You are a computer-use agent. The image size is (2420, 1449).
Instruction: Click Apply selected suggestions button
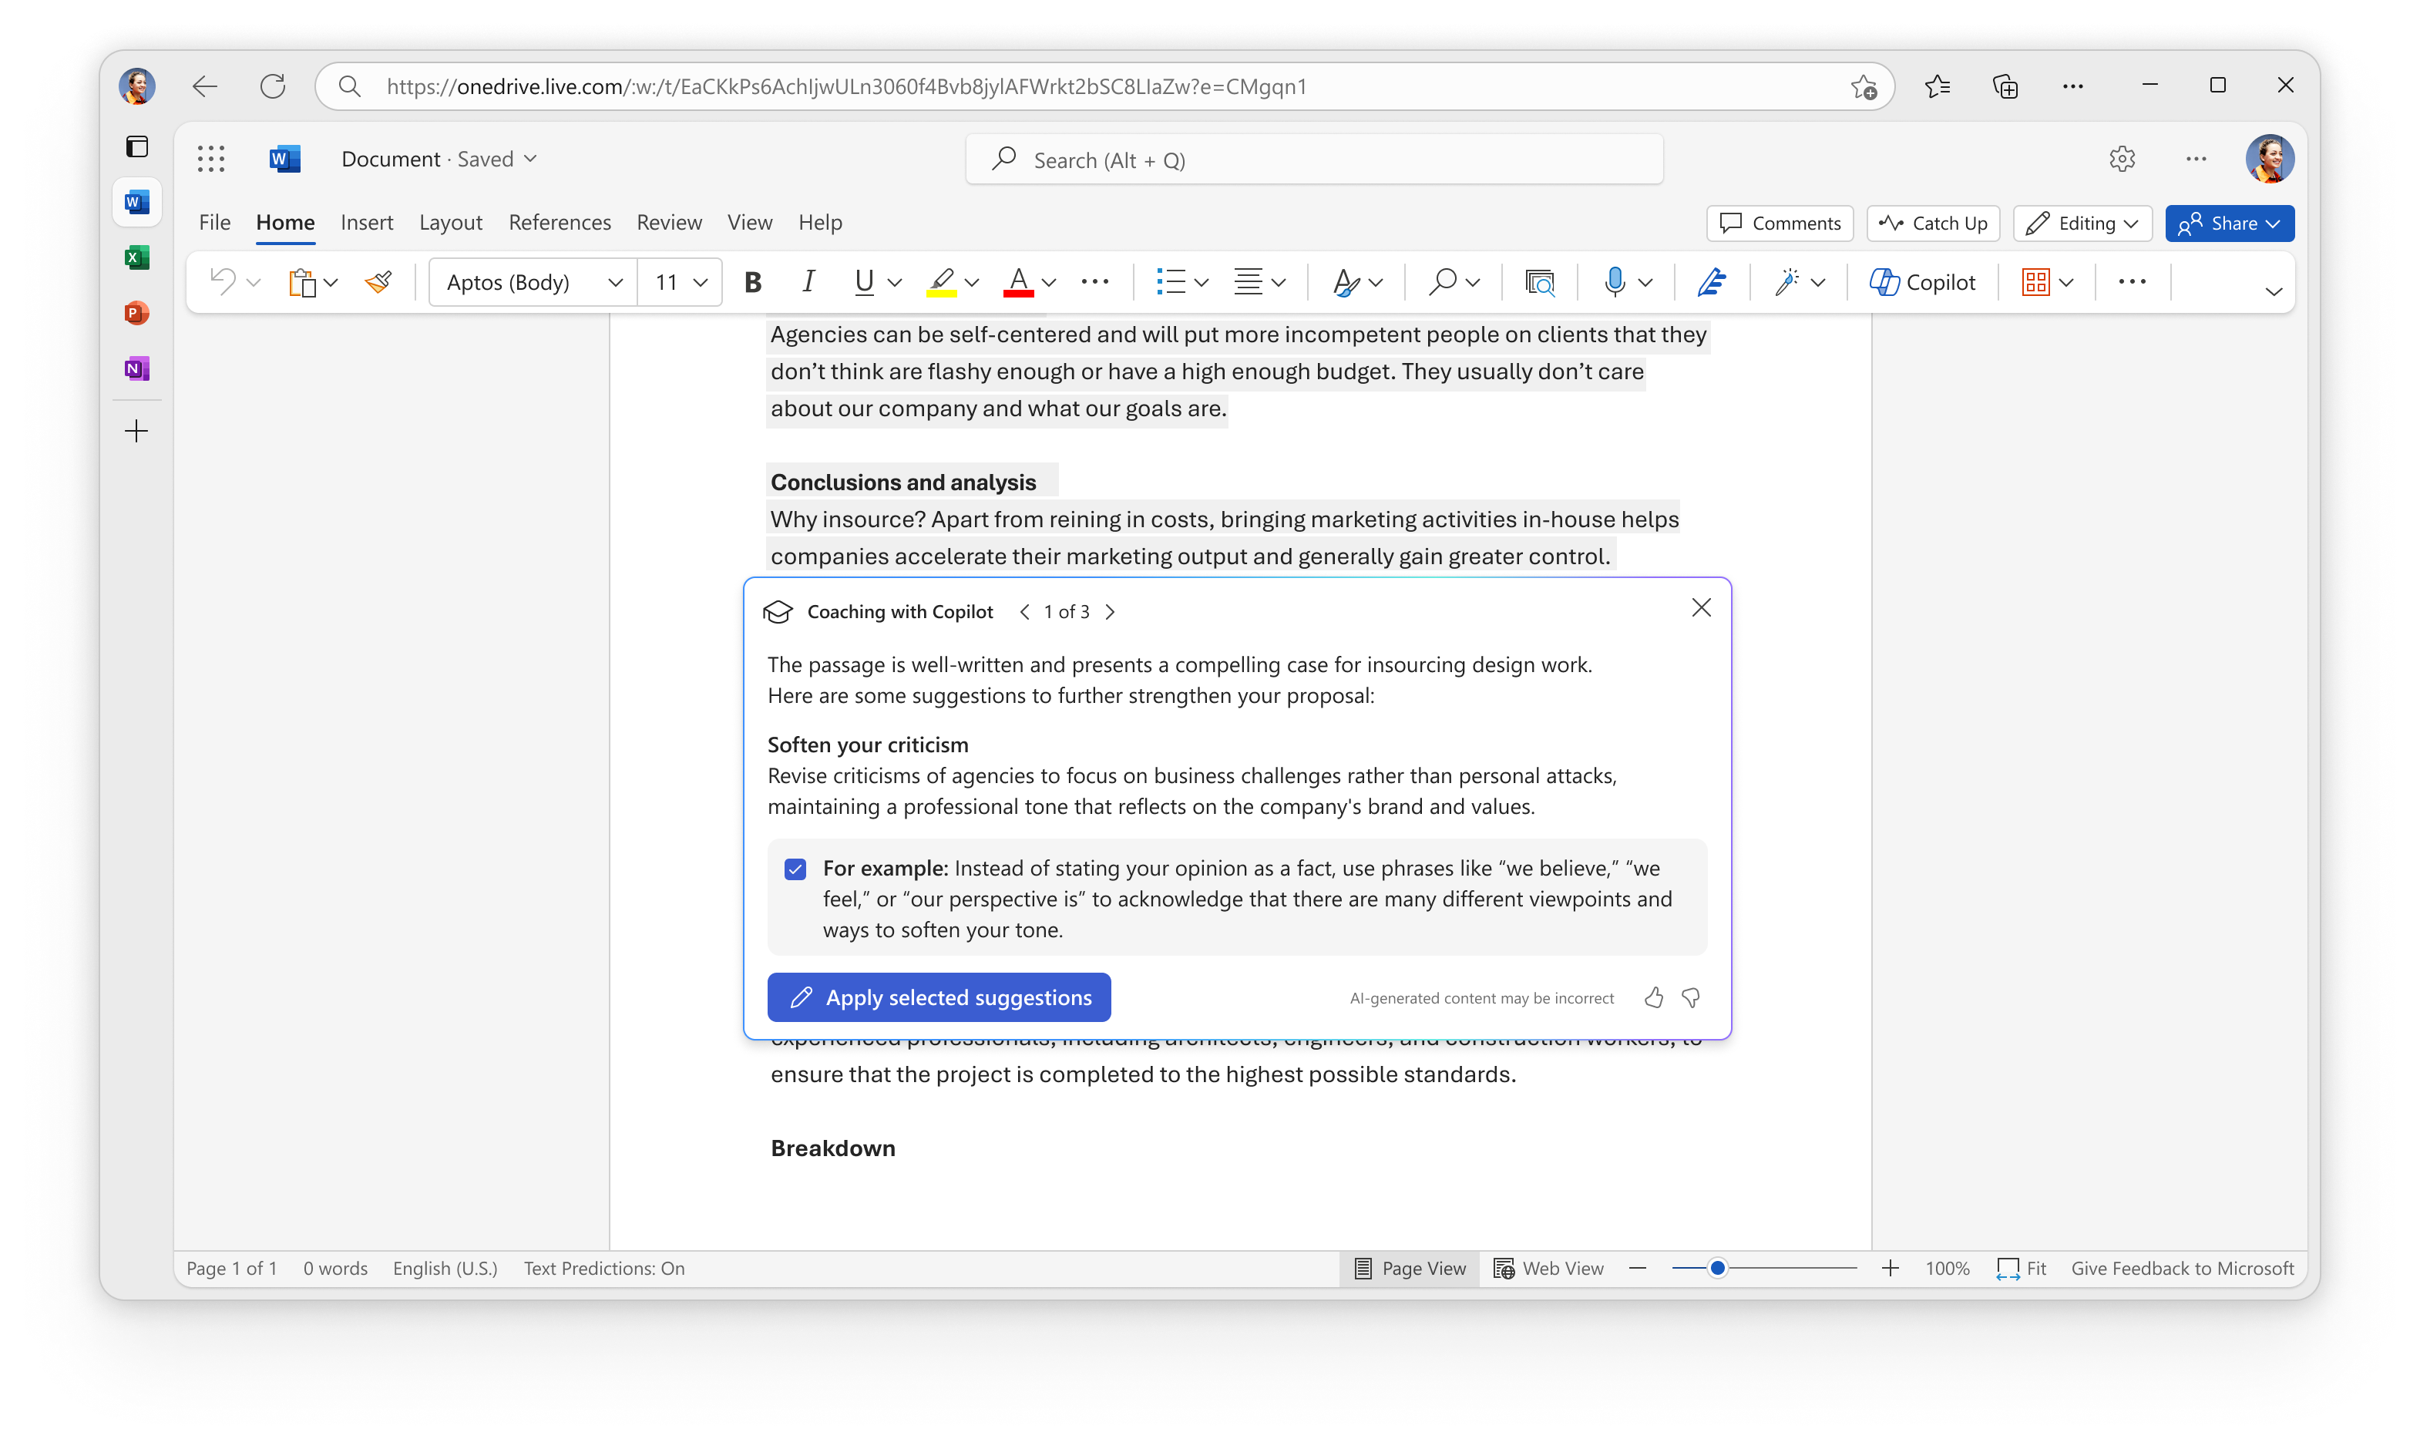(939, 998)
